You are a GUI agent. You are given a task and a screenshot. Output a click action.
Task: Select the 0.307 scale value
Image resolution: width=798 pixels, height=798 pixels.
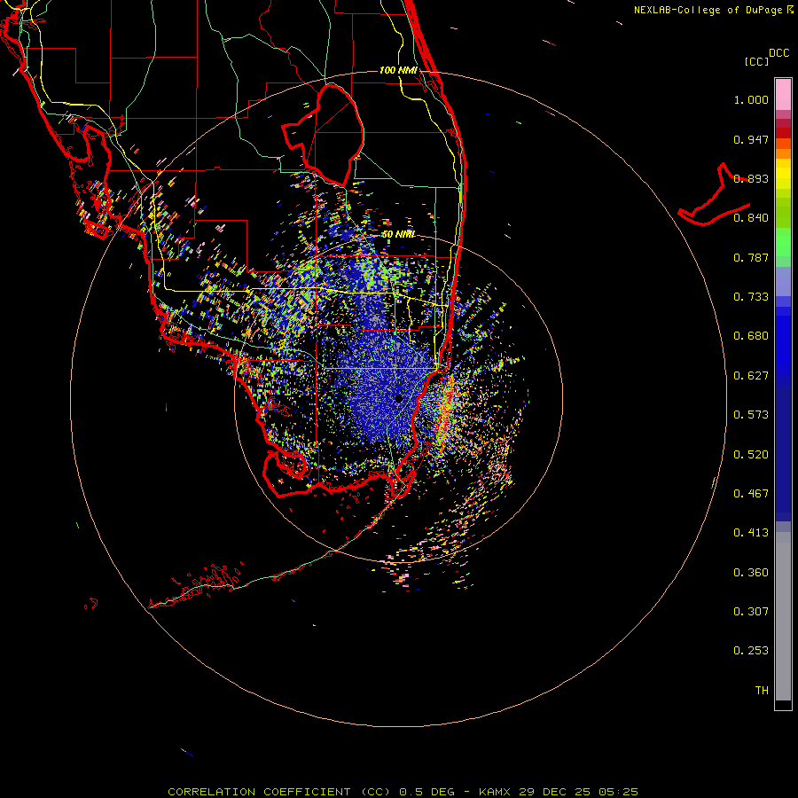(x=751, y=612)
